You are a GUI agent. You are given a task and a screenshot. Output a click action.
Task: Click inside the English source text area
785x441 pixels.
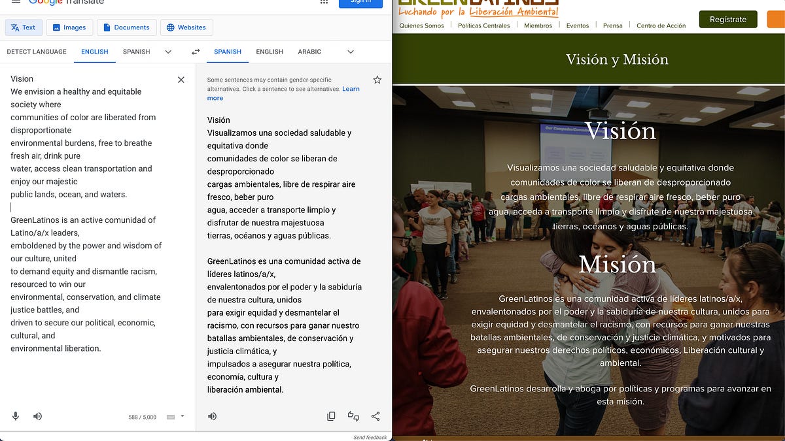(86, 214)
